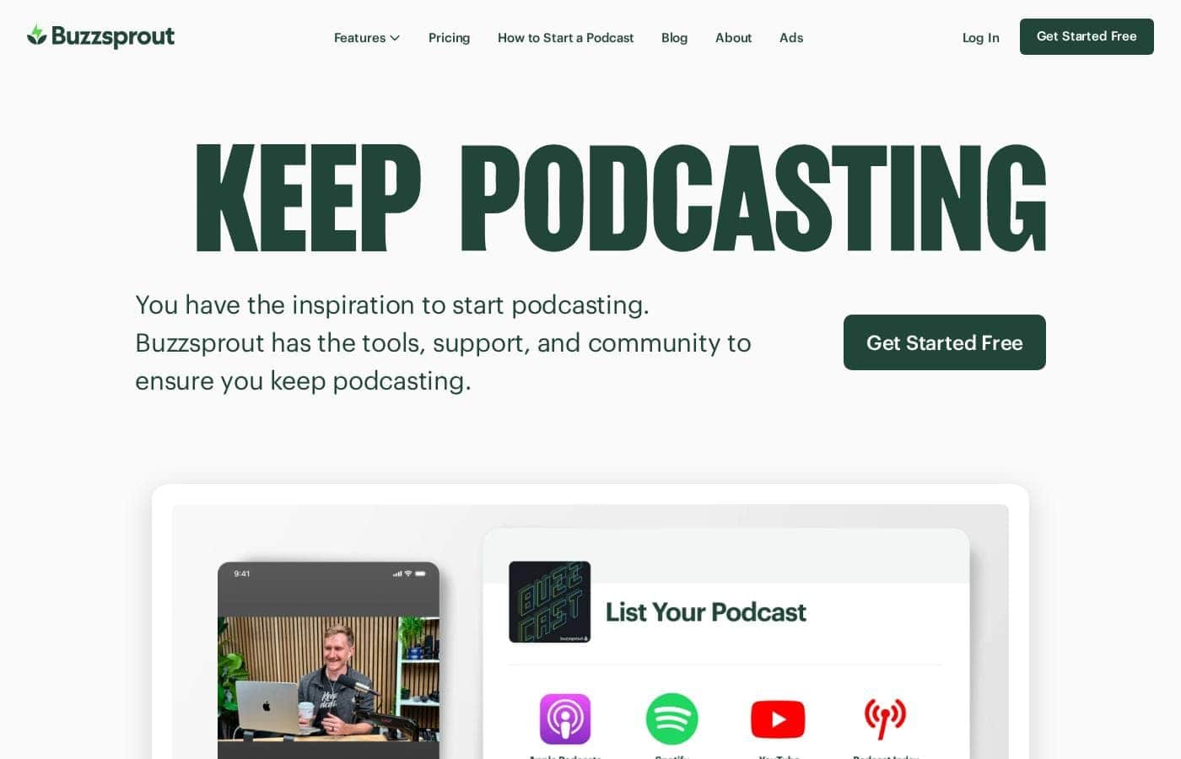Open the Pricing page
1181x759 pixels.
point(449,38)
